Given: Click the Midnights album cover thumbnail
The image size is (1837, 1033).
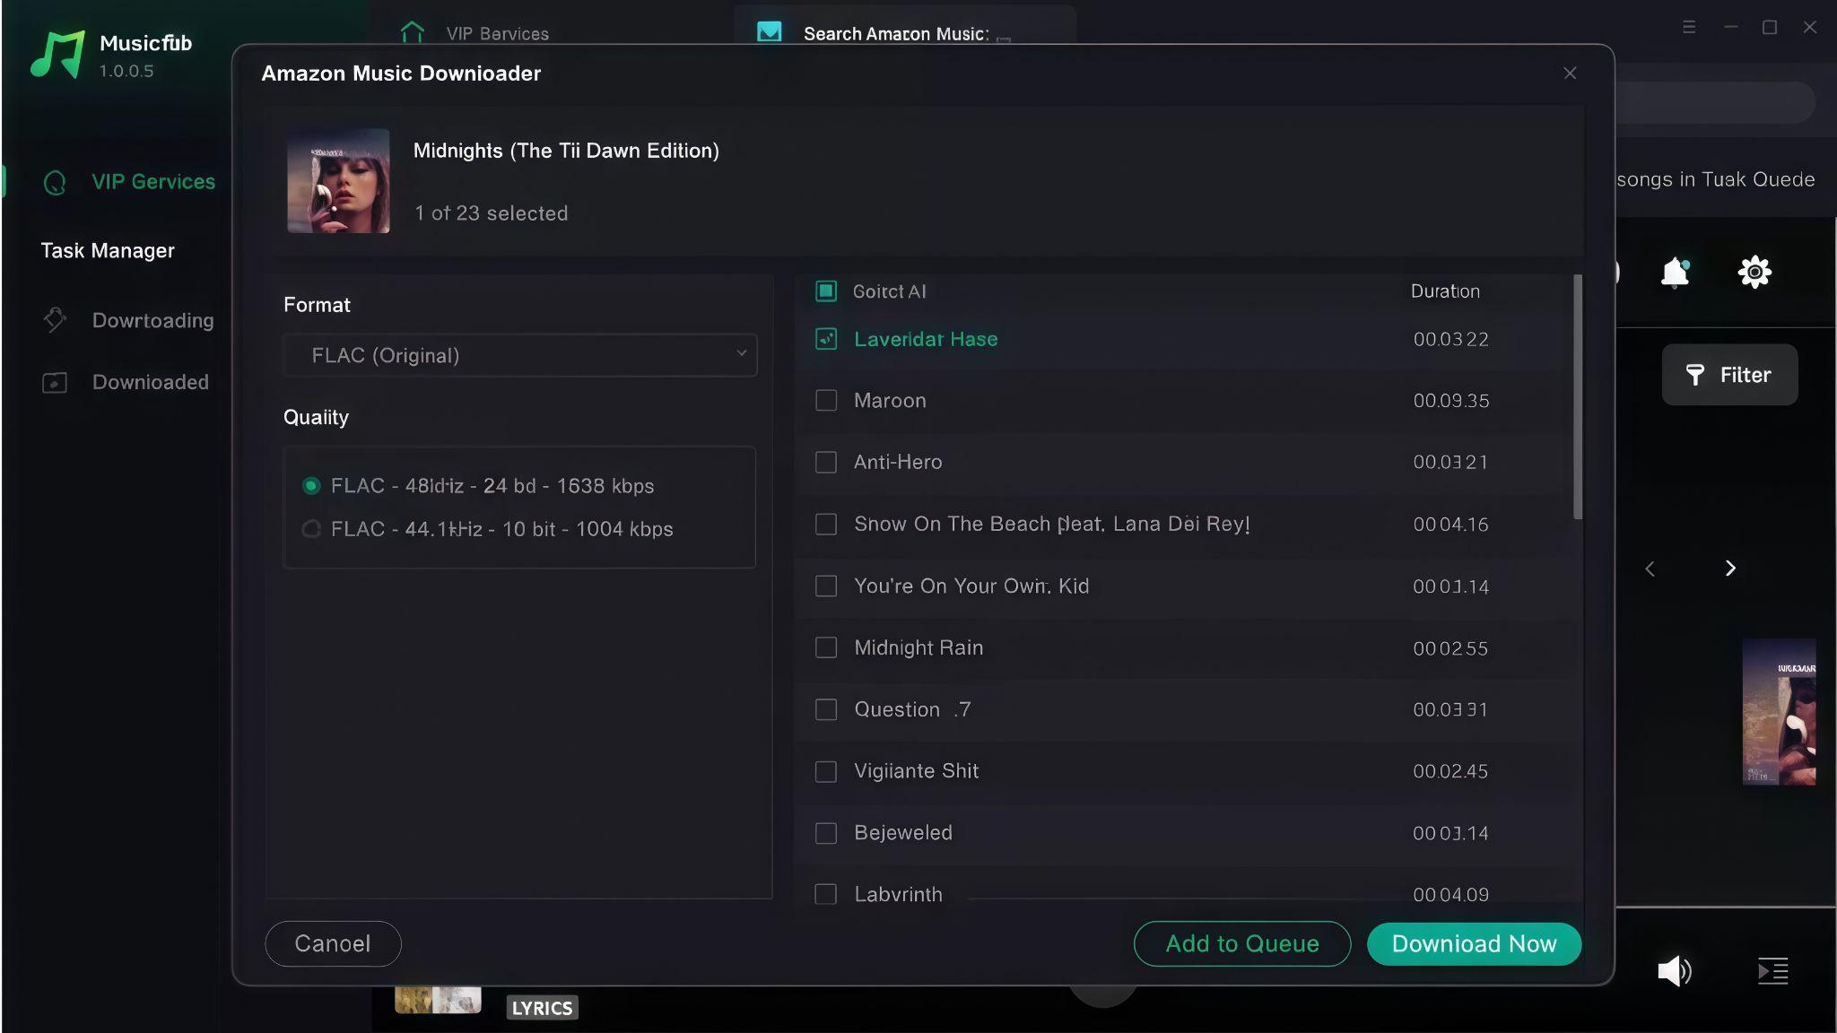Looking at the screenshot, I should [338, 181].
